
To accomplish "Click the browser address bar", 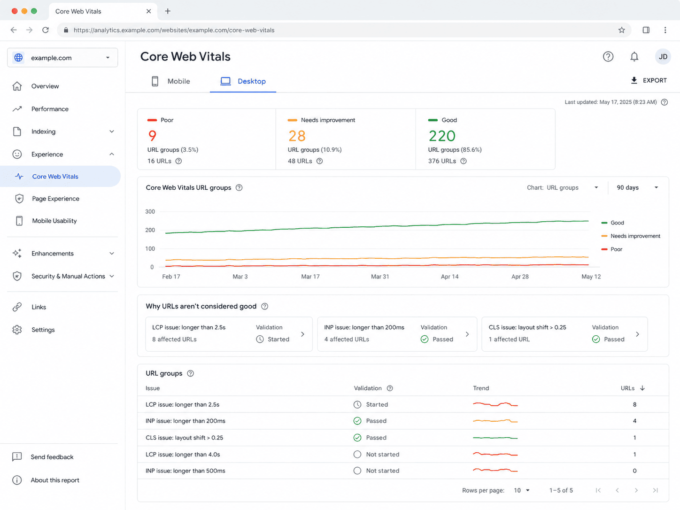I will (344, 30).
